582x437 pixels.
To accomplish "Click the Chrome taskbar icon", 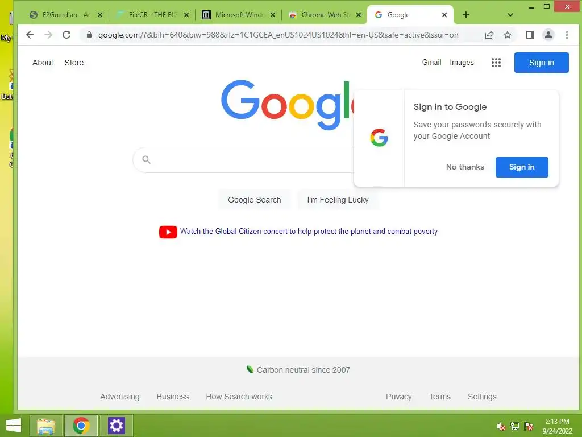I will pyautogui.click(x=81, y=426).
